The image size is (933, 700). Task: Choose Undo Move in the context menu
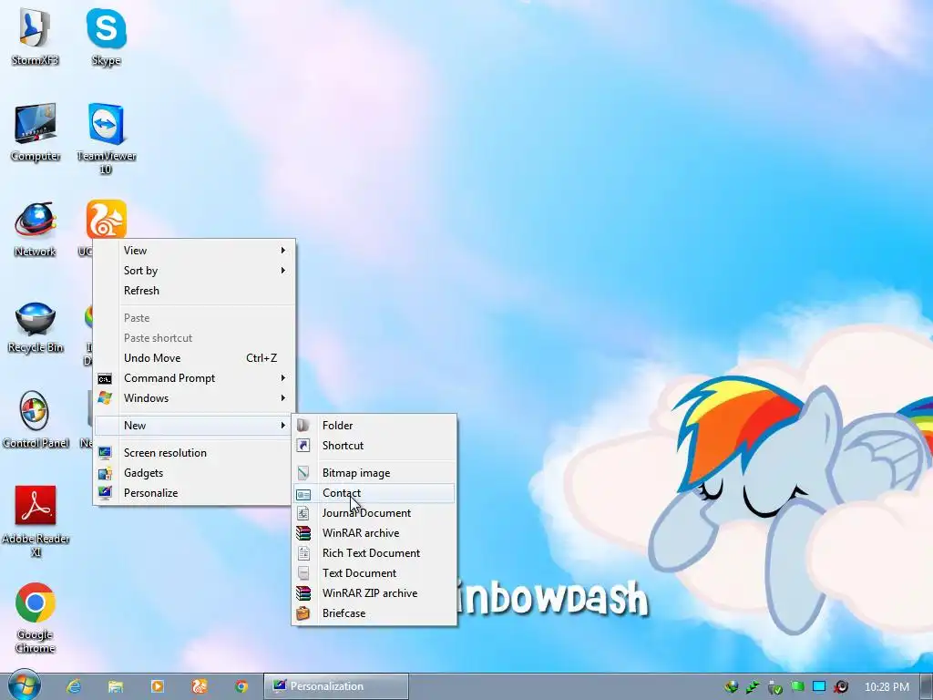click(x=195, y=357)
